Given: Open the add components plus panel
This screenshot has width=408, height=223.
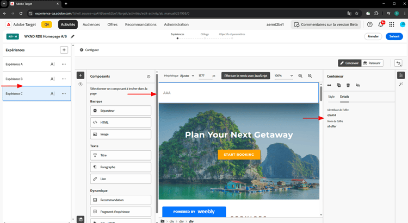Looking at the screenshot, I should [81, 75].
